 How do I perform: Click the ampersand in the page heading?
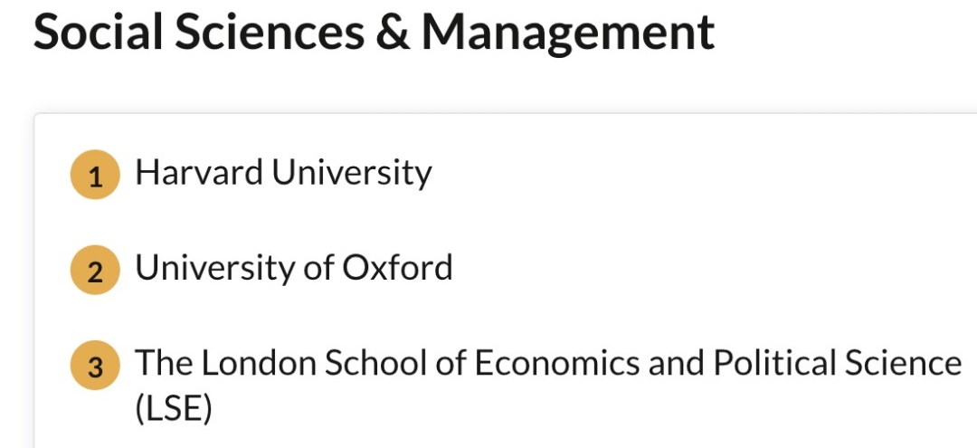point(393,31)
